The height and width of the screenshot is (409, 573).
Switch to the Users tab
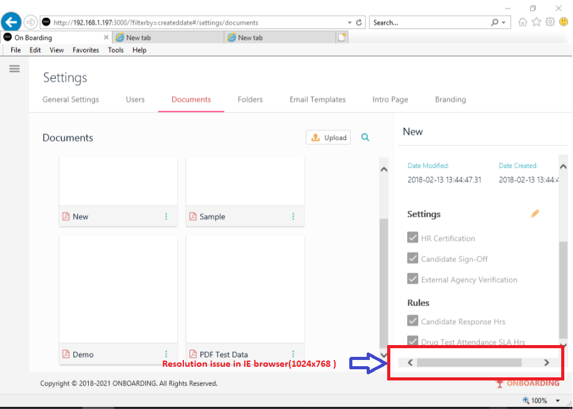point(135,99)
